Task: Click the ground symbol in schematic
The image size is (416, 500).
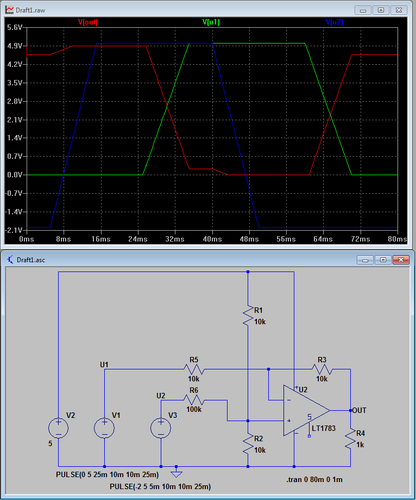Action: click(x=177, y=473)
